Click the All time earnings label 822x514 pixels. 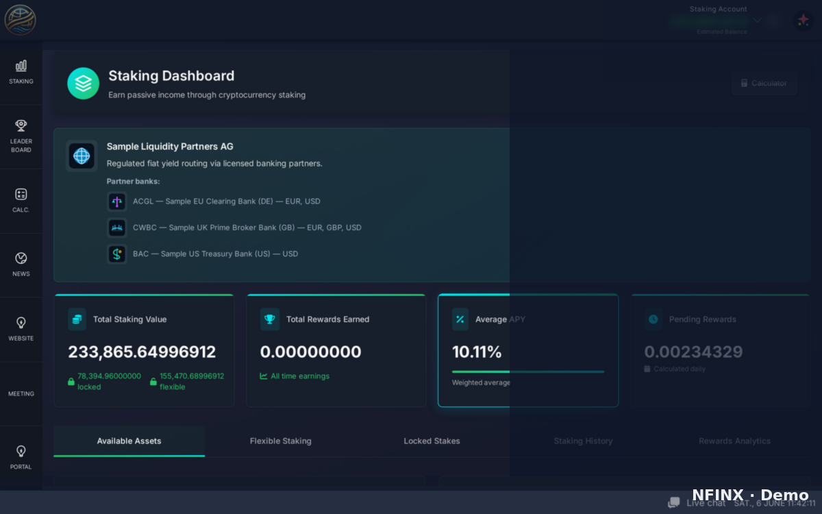tap(300, 376)
